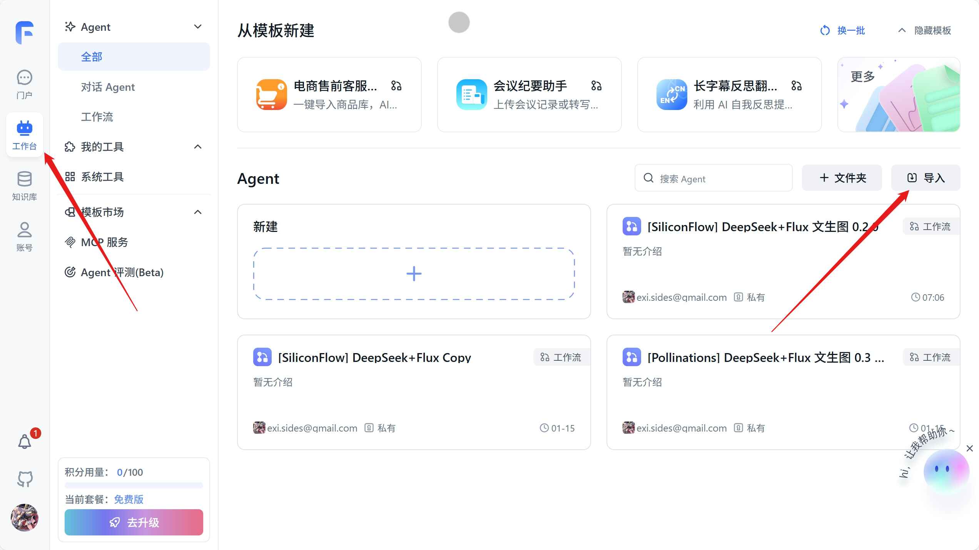Viewport: 979px width, 550px height.
Task: Switch to the 工作流 tab
Action: [97, 117]
